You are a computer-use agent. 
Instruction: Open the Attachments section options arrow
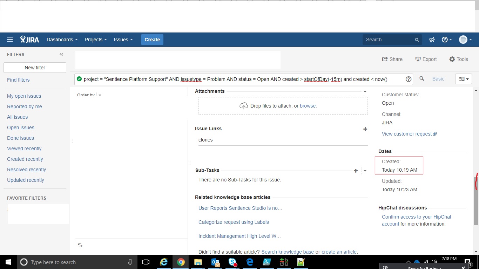(x=365, y=92)
